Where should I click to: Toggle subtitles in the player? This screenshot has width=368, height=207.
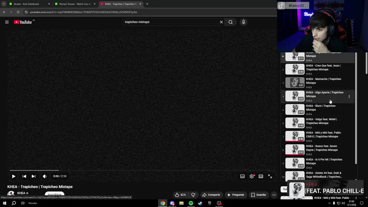[x=242, y=176]
